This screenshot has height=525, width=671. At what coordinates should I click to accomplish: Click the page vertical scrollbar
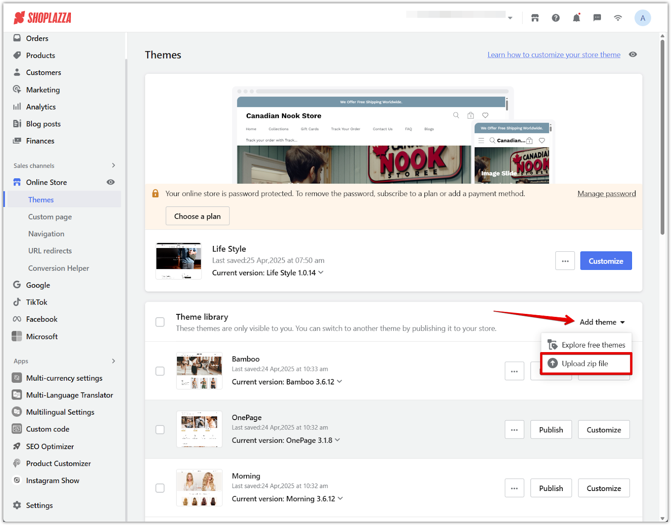click(x=662, y=136)
